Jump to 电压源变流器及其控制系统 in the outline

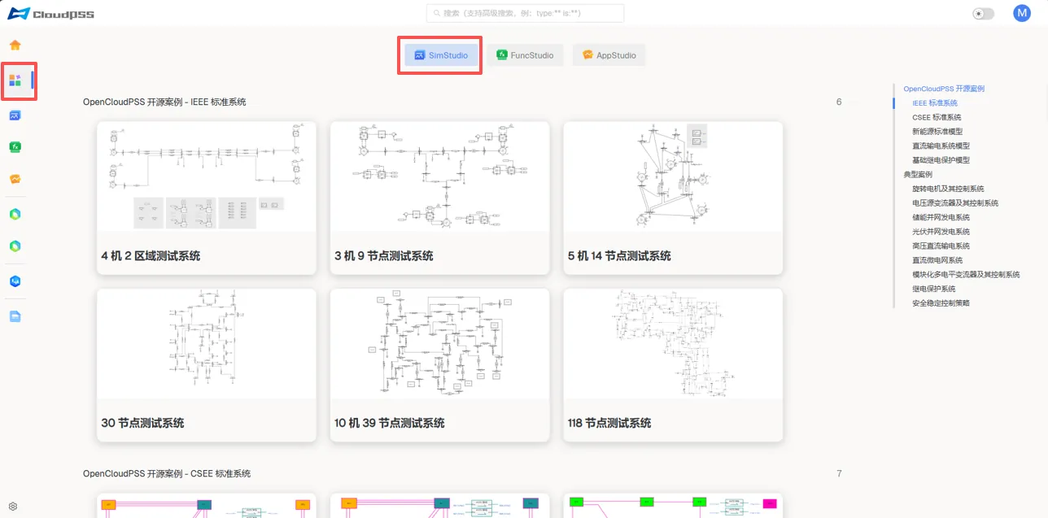coord(955,202)
